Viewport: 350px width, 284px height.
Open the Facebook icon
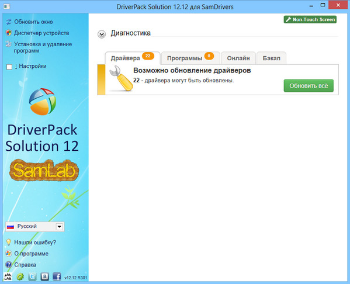(x=57, y=277)
